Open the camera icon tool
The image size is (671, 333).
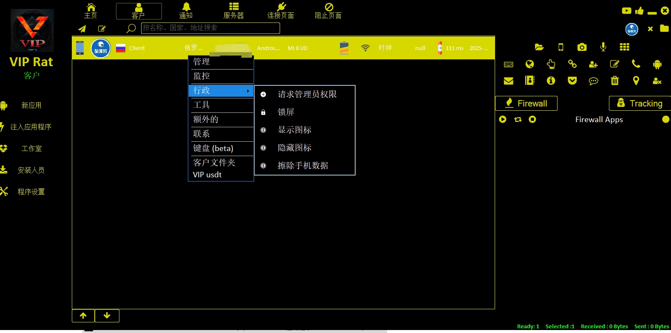pos(582,47)
